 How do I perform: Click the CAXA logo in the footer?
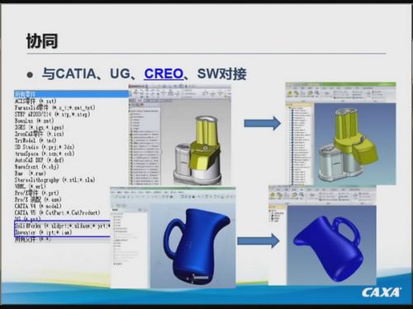(x=382, y=293)
